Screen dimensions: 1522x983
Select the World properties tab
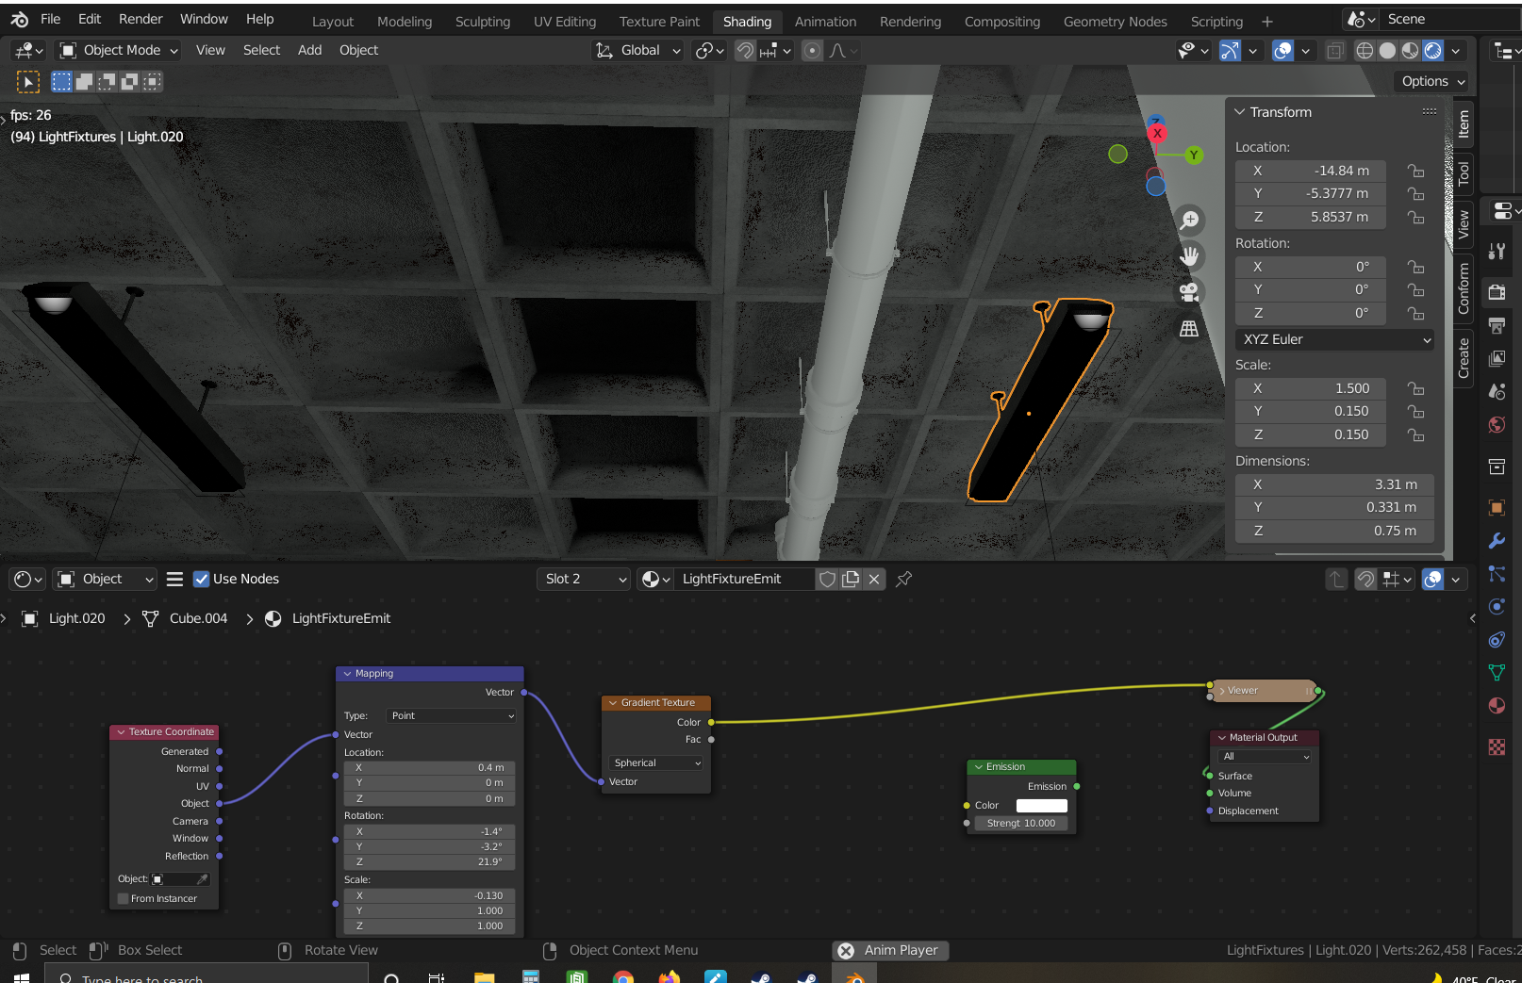pyautogui.click(x=1497, y=424)
